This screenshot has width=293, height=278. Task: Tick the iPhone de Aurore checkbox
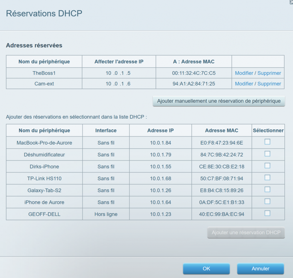pos(267,201)
